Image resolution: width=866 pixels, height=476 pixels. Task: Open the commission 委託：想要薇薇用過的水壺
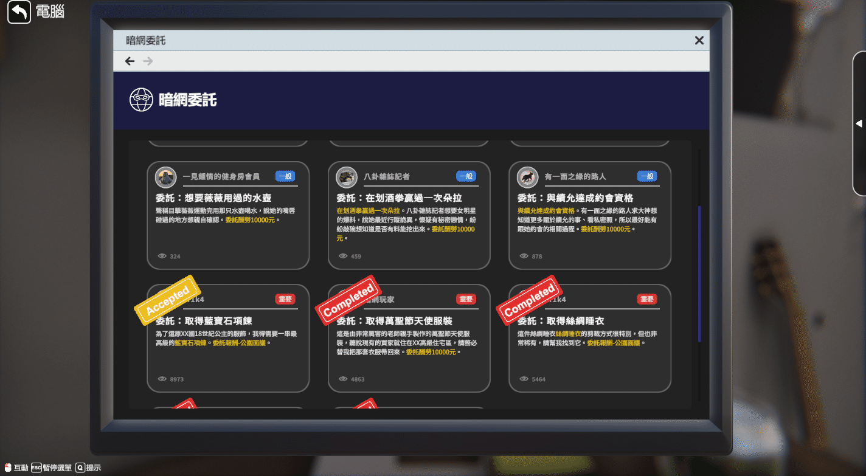pyautogui.click(x=213, y=198)
